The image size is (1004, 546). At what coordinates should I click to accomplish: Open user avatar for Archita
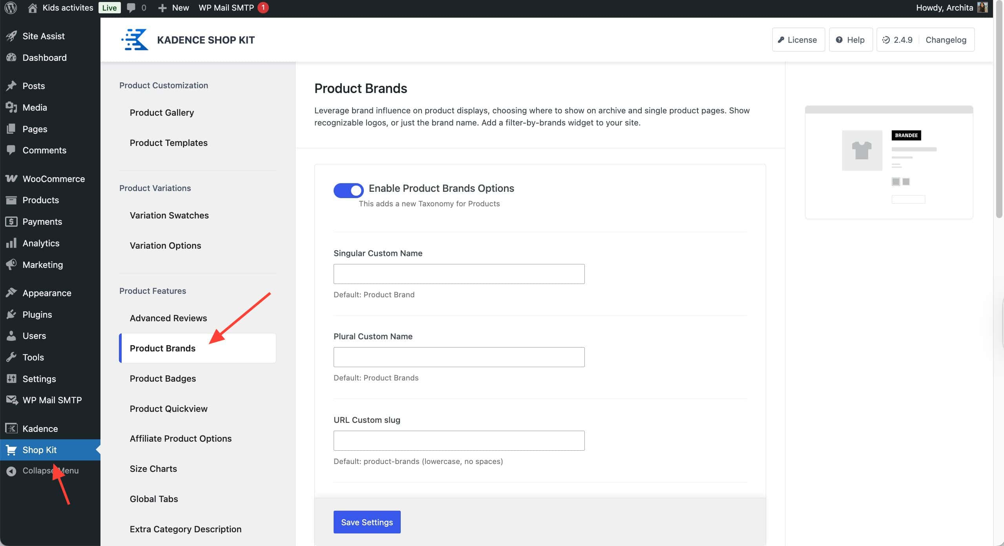pos(982,8)
